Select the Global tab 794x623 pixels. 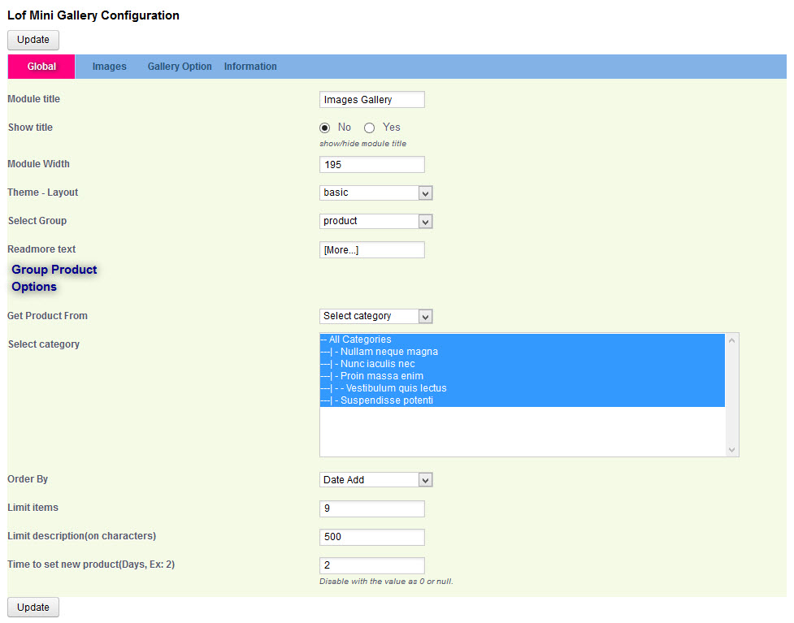coord(41,67)
